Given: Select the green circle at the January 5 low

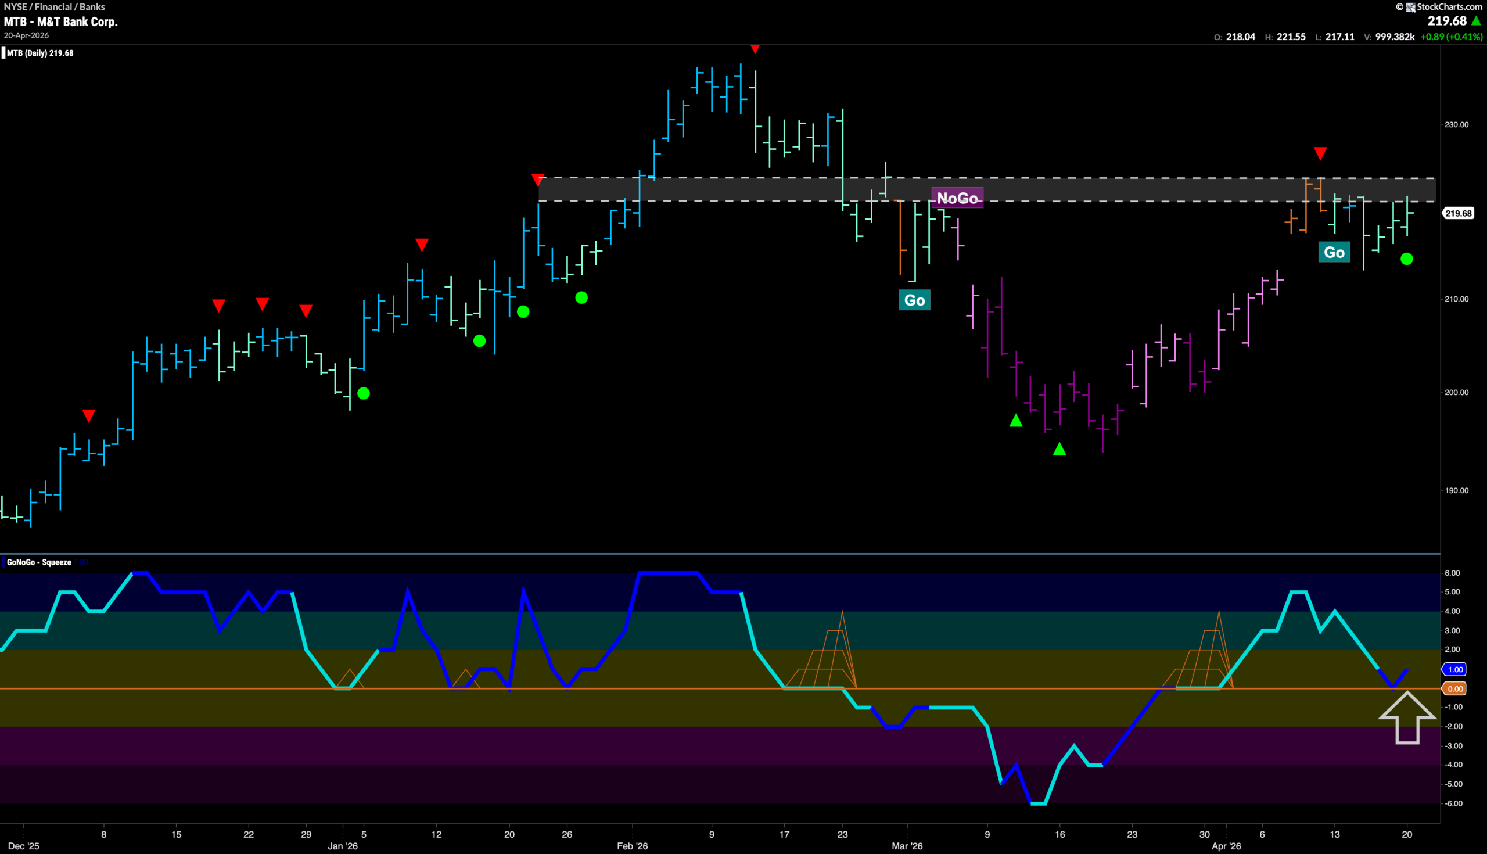Looking at the screenshot, I should click(364, 393).
